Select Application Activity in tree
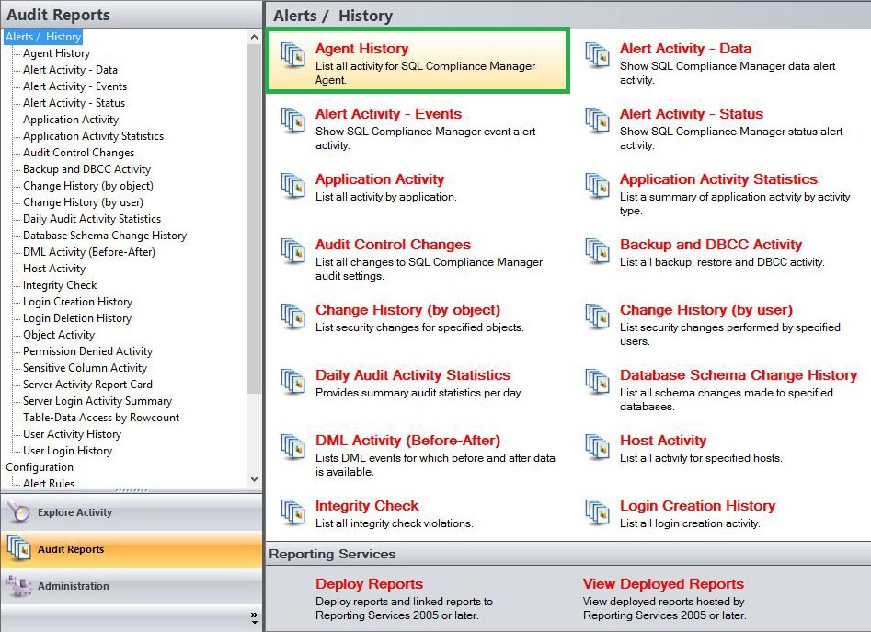Screen dimensions: 871x632 (x=71, y=120)
